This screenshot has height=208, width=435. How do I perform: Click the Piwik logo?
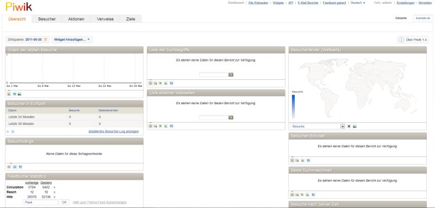tap(19, 7)
